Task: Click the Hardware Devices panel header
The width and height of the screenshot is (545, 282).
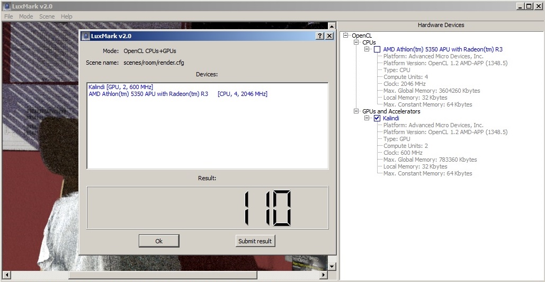Action: click(441, 25)
